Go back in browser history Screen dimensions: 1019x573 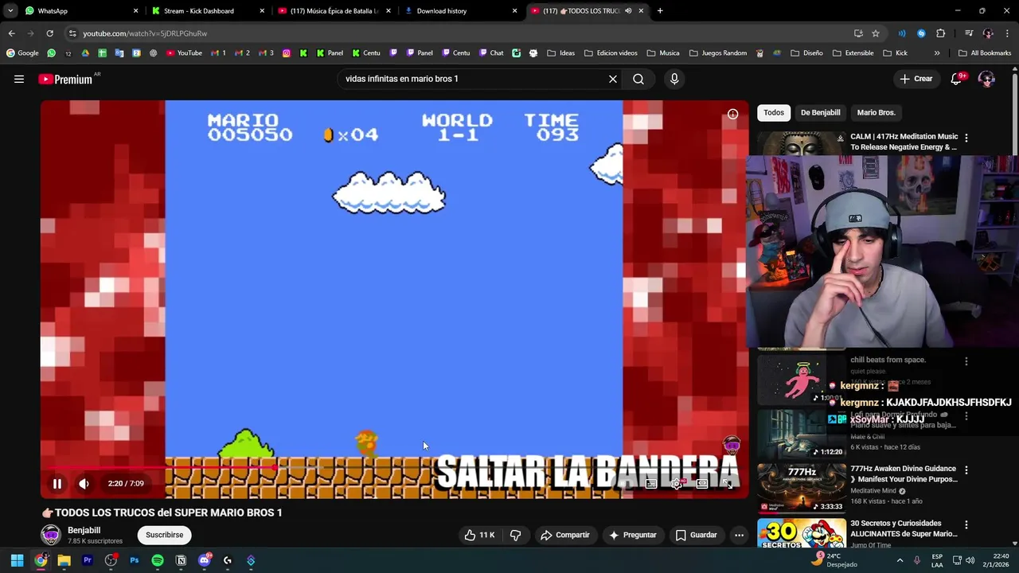coord(11,33)
